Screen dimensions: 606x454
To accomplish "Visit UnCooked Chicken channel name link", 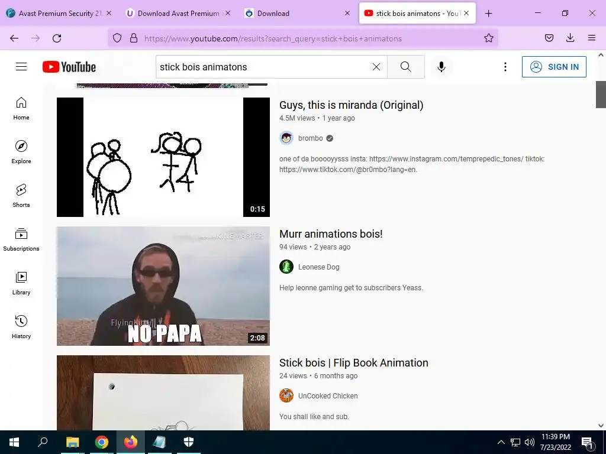I will coord(328,396).
